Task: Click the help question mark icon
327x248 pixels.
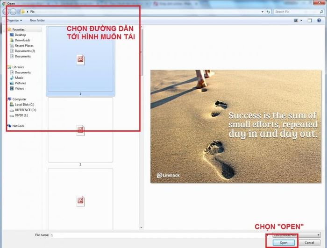Action: (x=319, y=21)
